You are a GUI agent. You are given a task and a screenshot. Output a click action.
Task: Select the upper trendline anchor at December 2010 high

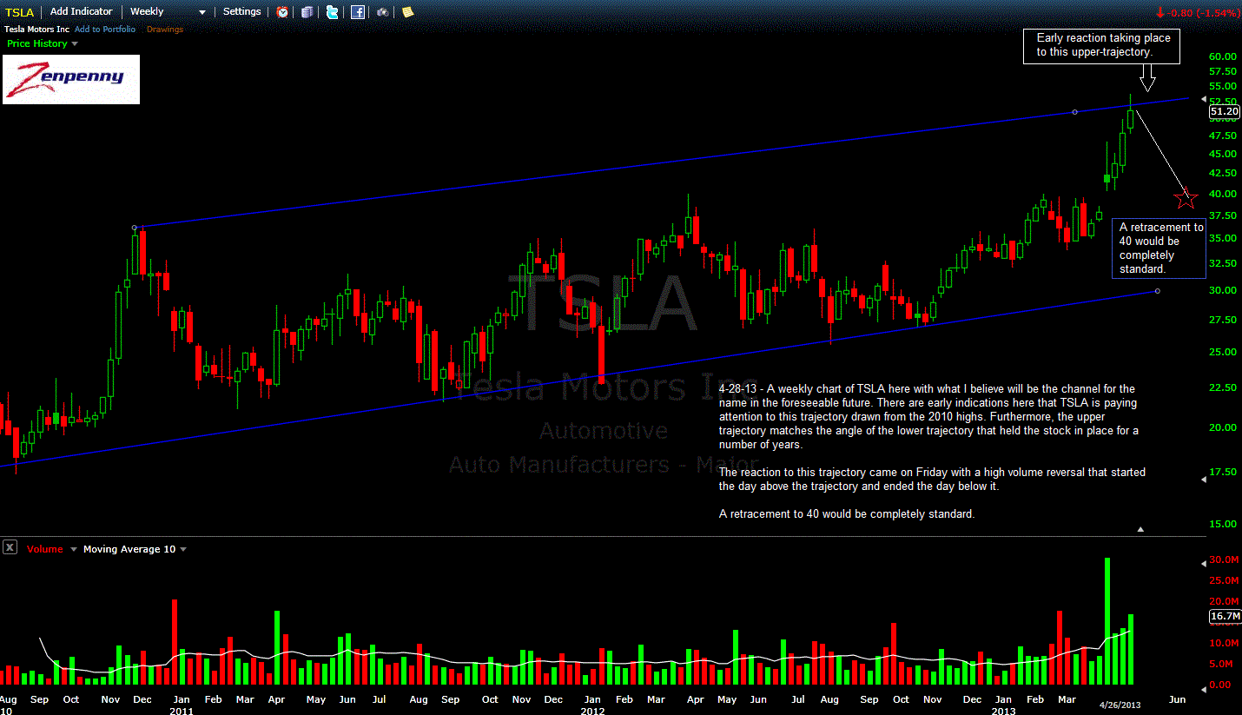click(135, 228)
